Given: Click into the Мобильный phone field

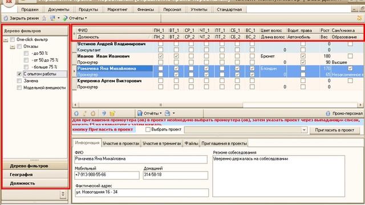Looking at the screenshot, I should [x=107, y=175].
